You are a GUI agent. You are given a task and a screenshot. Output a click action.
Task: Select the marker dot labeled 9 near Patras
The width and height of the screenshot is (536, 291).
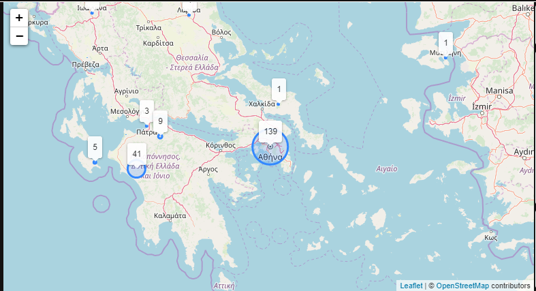[160, 136]
